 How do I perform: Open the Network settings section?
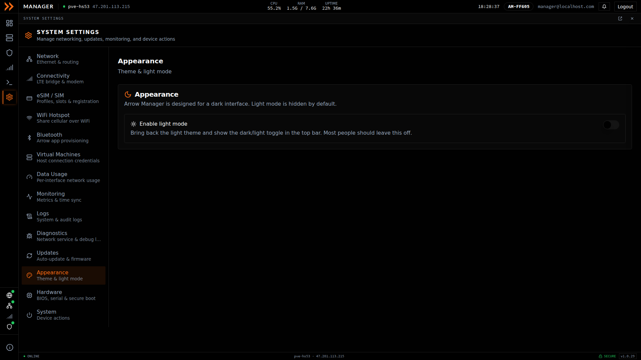pyautogui.click(x=63, y=59)
